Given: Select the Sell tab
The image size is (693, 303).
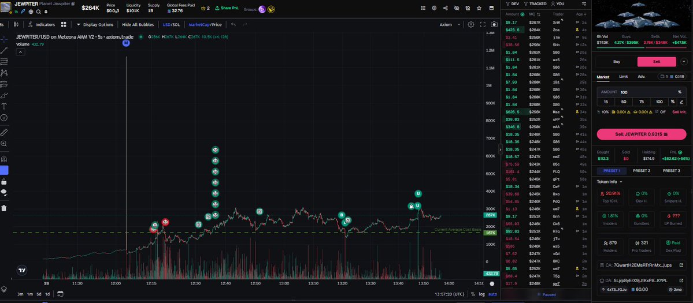Looking at the screenshot, I should click(x=657, y=62).
